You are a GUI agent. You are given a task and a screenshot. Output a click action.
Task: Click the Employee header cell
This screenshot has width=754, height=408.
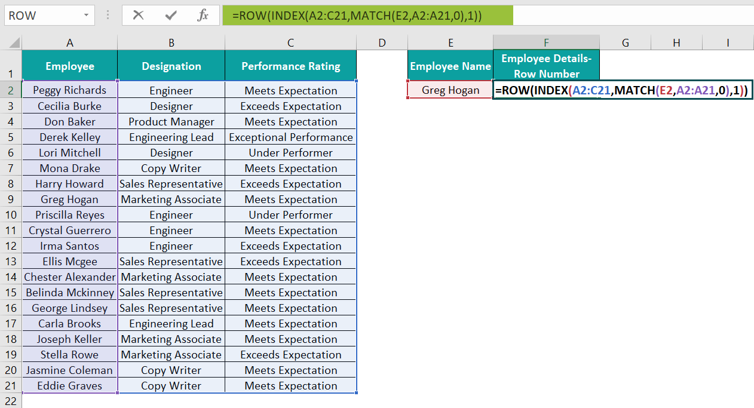coord(70,66)
